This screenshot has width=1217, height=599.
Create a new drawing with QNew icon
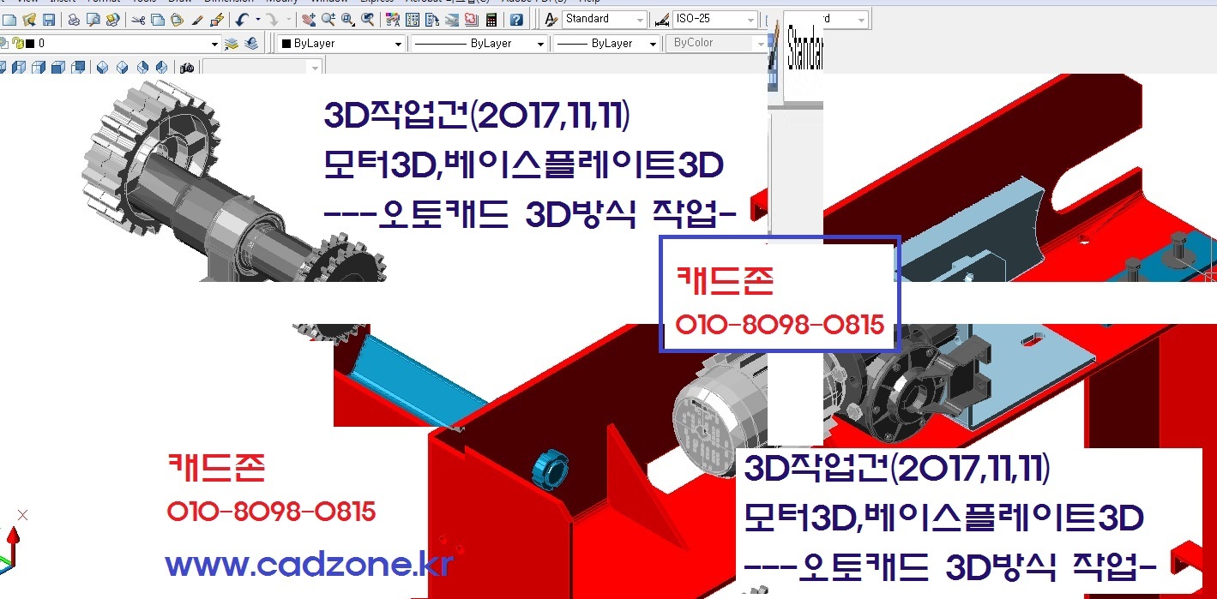coord(9,20)
